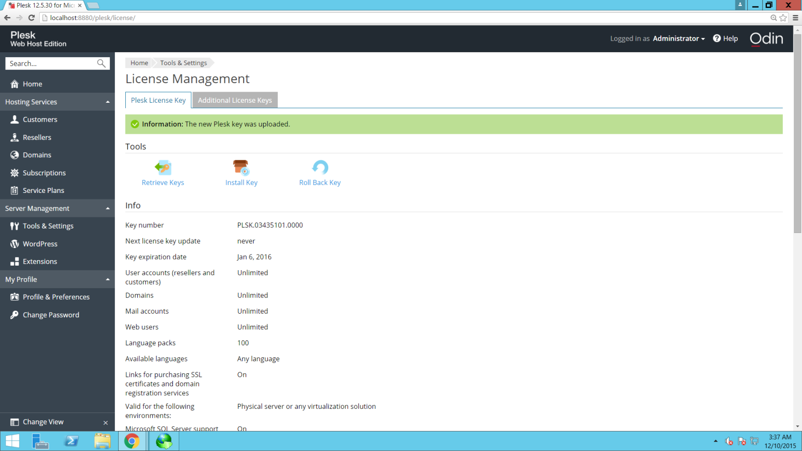Viewport: 802px width, 451px height.
Task: Click the key number PLSK.03435101.0000
Action: pos(270,225)
